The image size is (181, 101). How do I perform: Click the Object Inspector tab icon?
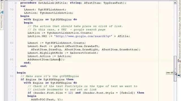point(2,12)
